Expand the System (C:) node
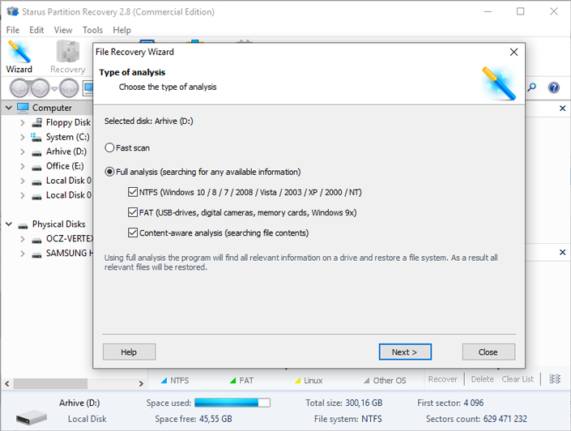Viewport: 571px width, 431px height. (x=22, y=137)
